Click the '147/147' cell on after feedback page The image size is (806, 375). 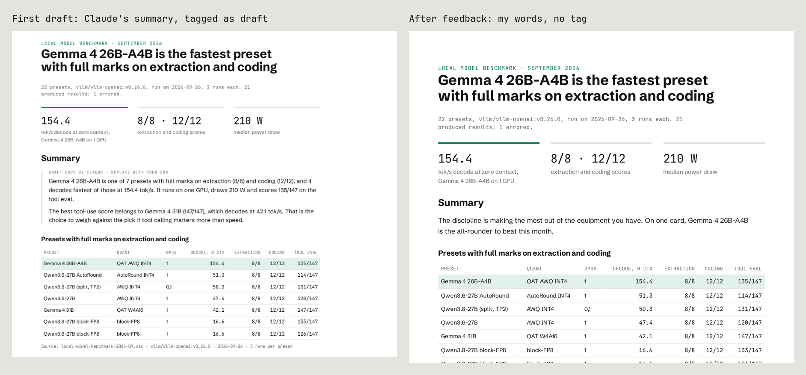pos(750,336)
